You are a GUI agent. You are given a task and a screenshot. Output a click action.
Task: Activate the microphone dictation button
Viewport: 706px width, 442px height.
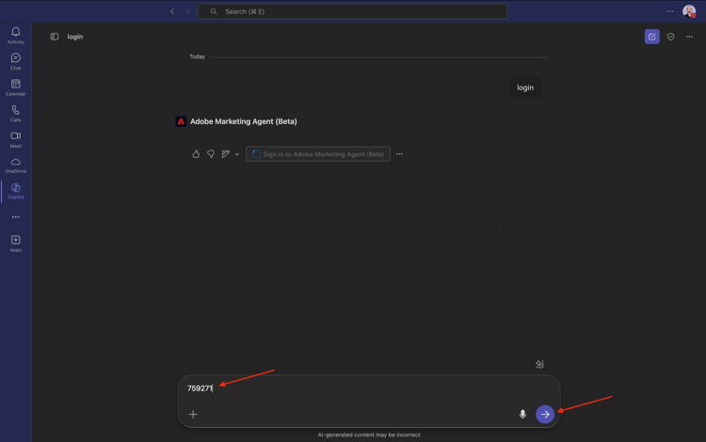(522, 414)
